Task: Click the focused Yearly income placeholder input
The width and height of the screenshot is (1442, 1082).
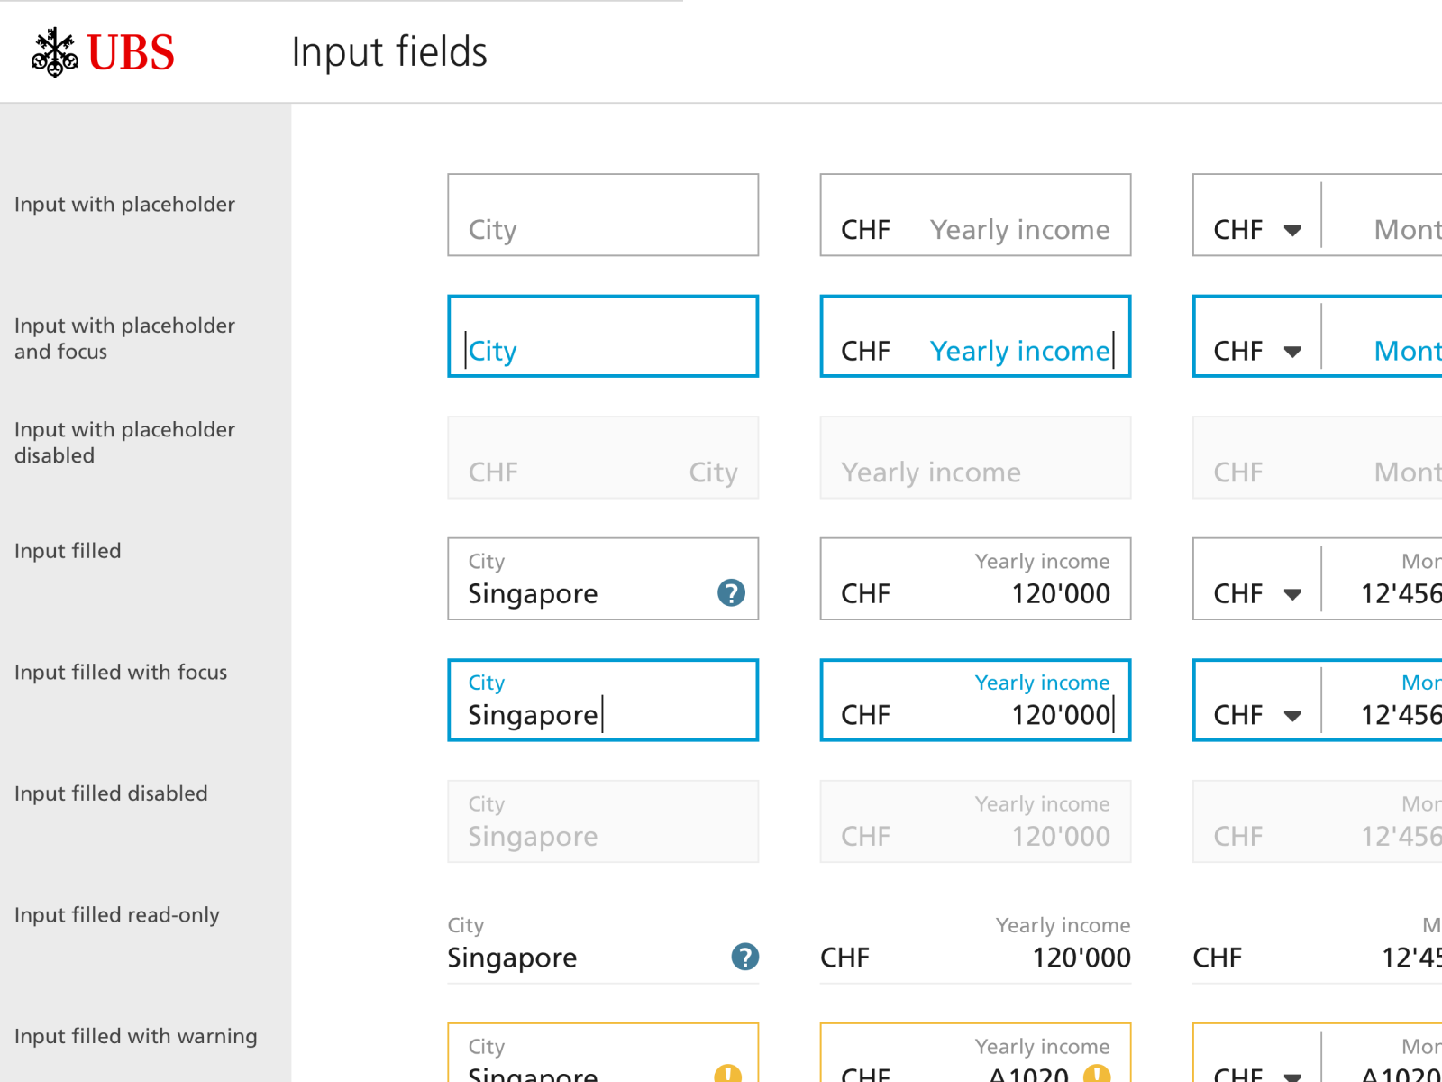Action: pos(975,336)
